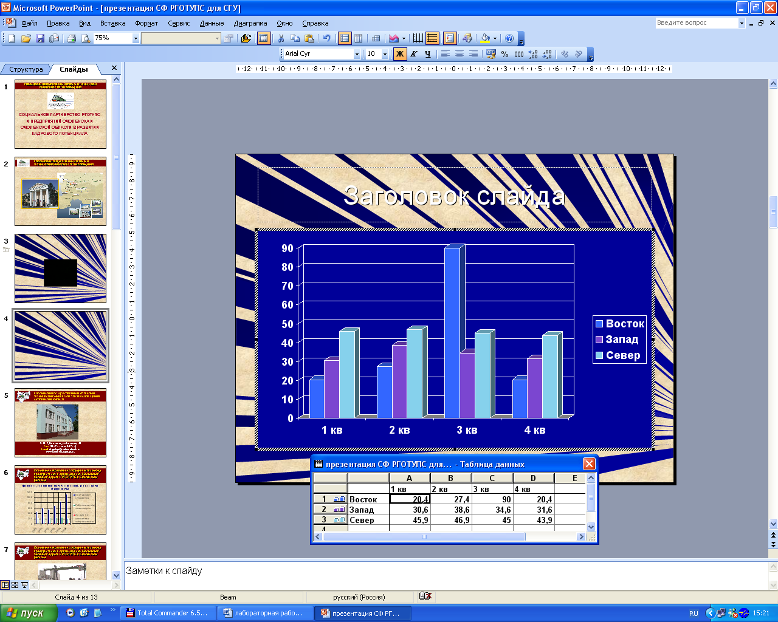Click the Decrease Decimal icon
Screen dimensions: 778x622
(547, 54)
